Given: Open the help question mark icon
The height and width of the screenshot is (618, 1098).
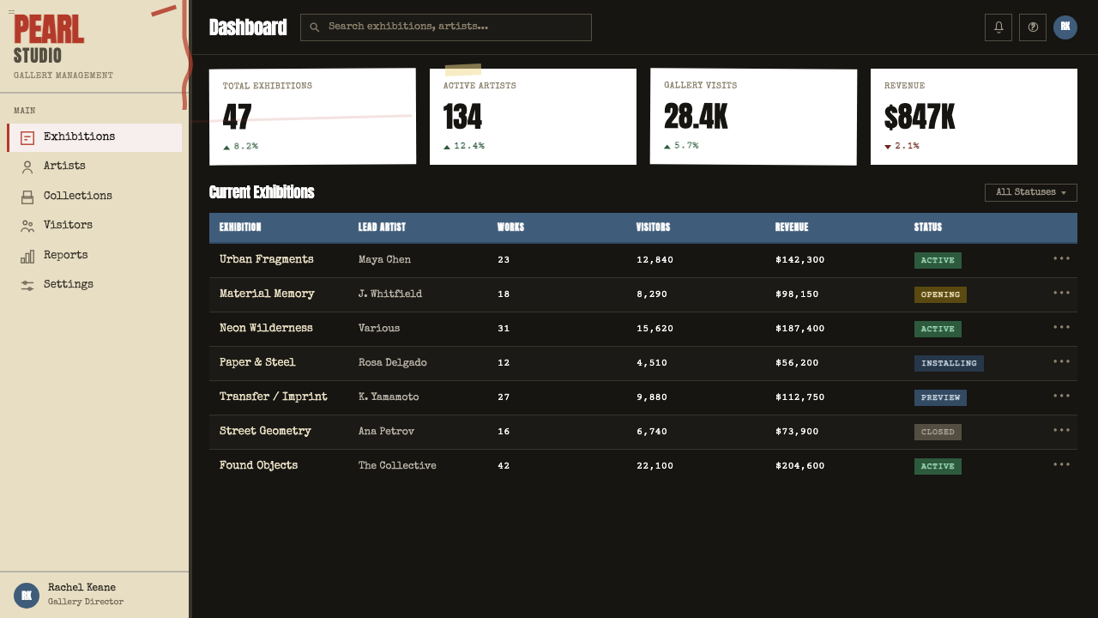Looking at the screenshot, I should tap(1033, 27).
